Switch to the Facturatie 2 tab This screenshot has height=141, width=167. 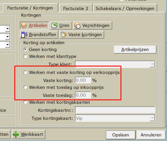[x=76, y=9]
